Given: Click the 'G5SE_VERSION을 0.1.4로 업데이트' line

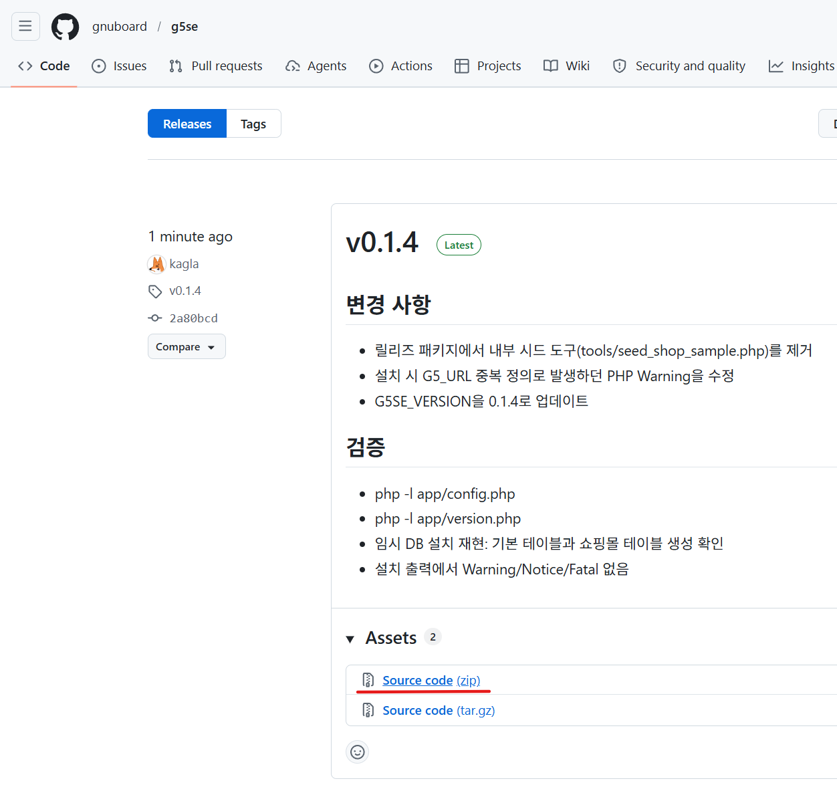Looking at the screenshot, I should (x=481, y=401).
